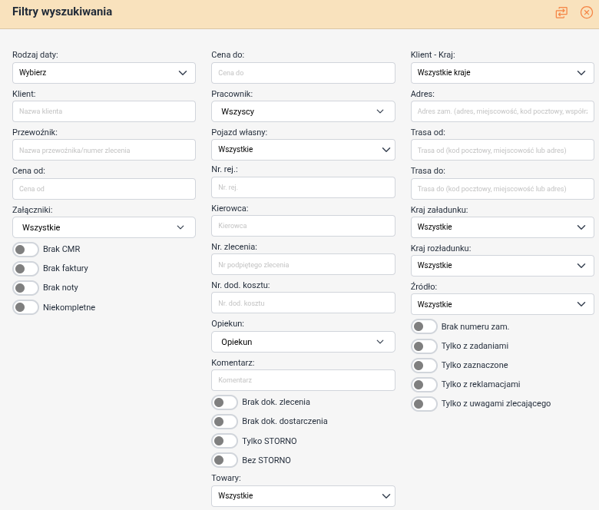
Task: Focus the Trasa od input field
Action: pyautogui.click(x=502, y=150)
